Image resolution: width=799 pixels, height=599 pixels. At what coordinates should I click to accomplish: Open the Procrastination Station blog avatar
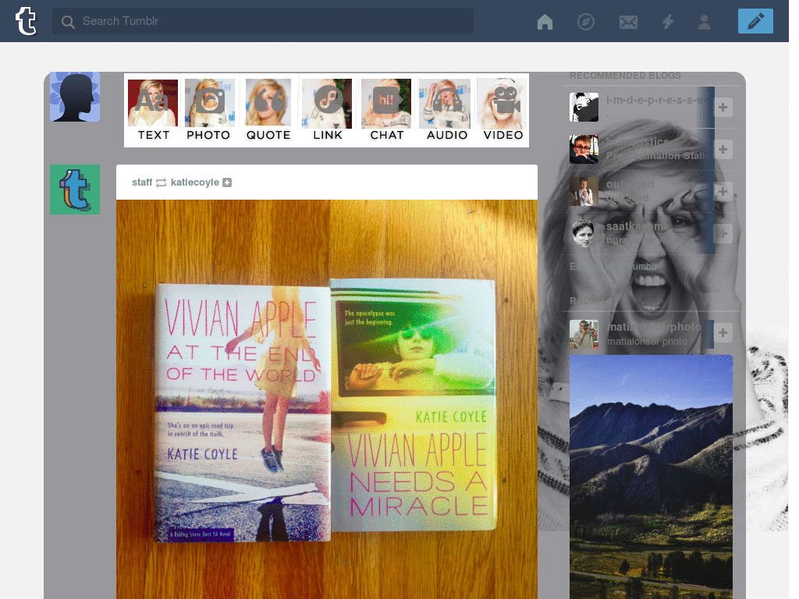[x=584, y=149]
